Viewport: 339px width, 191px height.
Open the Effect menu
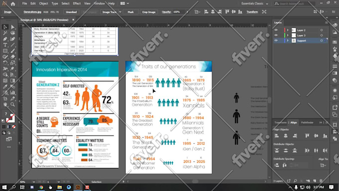77,3
